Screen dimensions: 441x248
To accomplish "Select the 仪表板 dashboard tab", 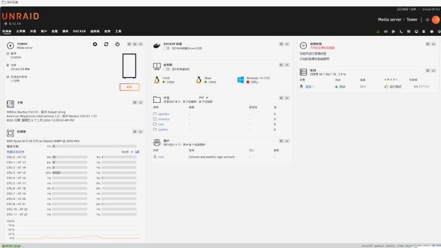I will pos(6,31).
